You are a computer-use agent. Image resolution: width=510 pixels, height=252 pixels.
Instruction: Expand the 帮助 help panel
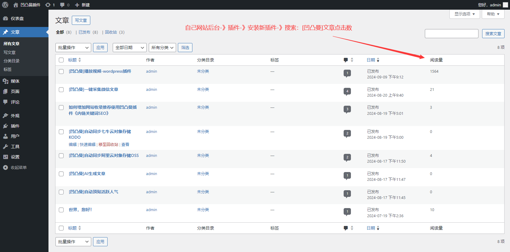493,14
